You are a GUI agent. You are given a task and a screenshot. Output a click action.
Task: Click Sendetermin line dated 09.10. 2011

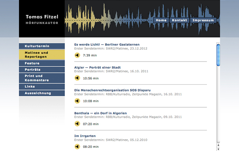pos(128,117)
